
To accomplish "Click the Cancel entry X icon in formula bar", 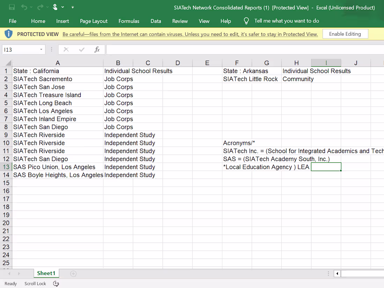I will pyautogui.click(x=66, y=49).
